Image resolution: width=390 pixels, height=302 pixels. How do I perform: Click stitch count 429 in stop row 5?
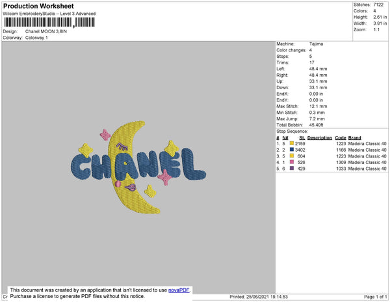(x=301, y=169)
